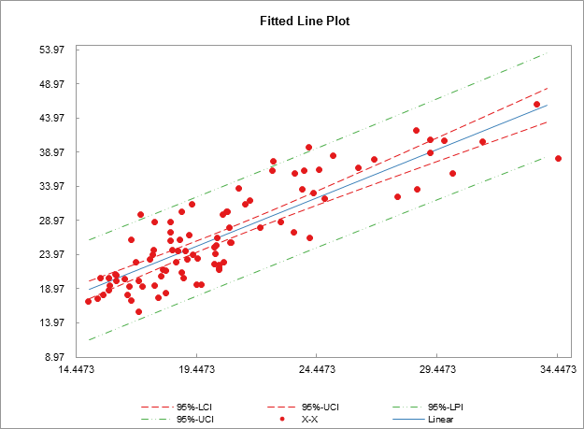This screenshot has width=584, height=429.
Task: Click the y-axis label 28.97
Action: point(51,220)
